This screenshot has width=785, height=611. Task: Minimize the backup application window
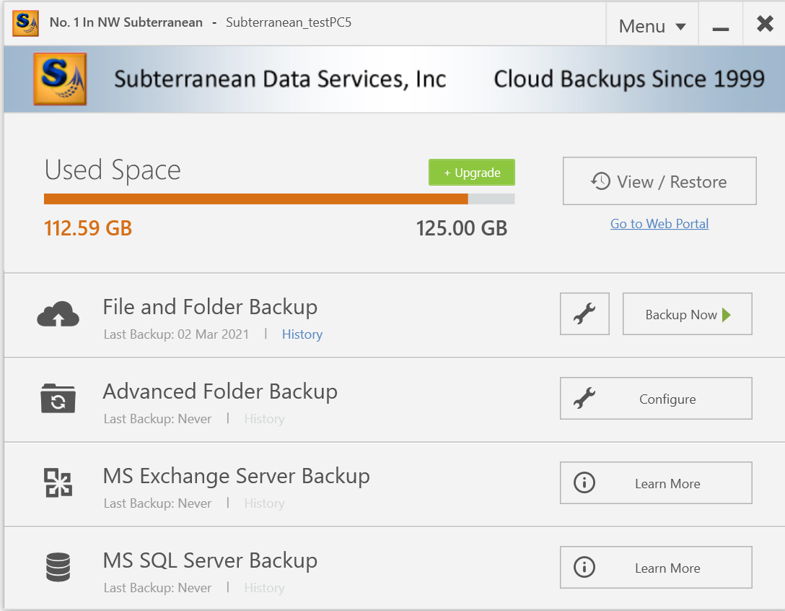(720, 27)
